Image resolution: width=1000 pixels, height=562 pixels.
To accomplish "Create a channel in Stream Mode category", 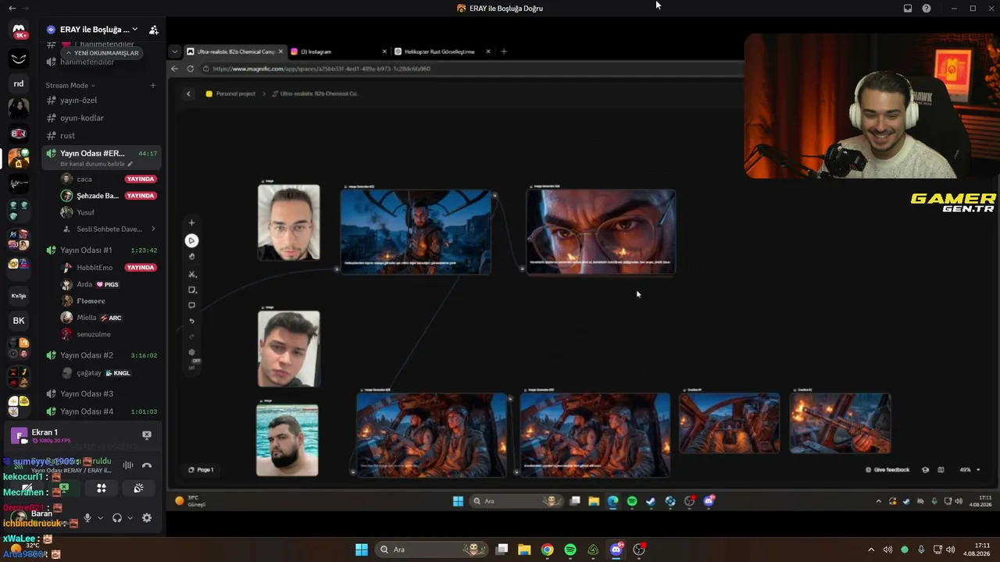I will (153, 85).
